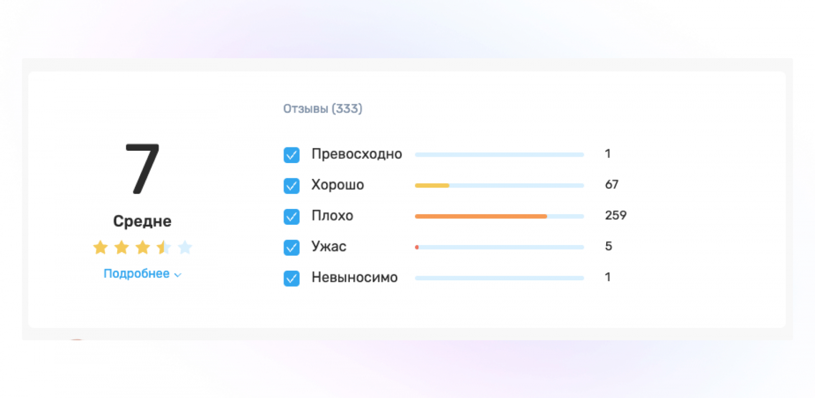Click the Плохо review count 259
The height and width of the screenshot is (398, 815).
pyautogui.click(x=615, y=216)
